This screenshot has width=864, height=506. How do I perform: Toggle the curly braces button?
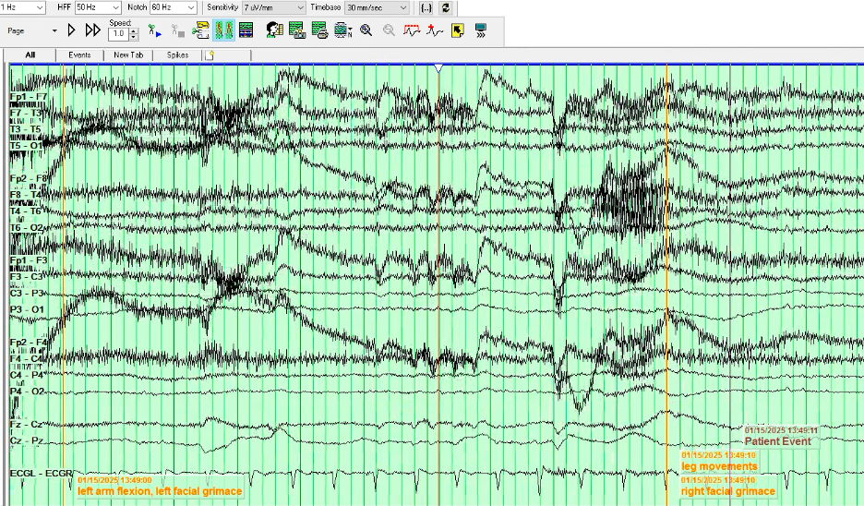coord(426,7)
